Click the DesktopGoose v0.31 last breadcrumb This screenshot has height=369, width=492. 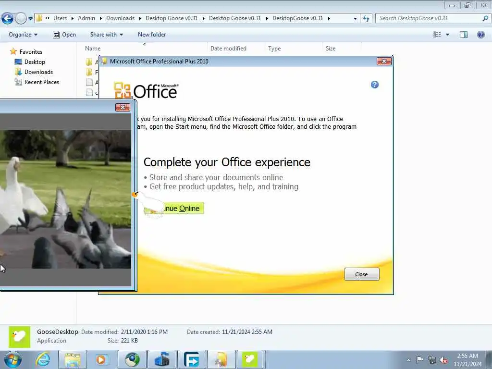(x=297, y=18)
